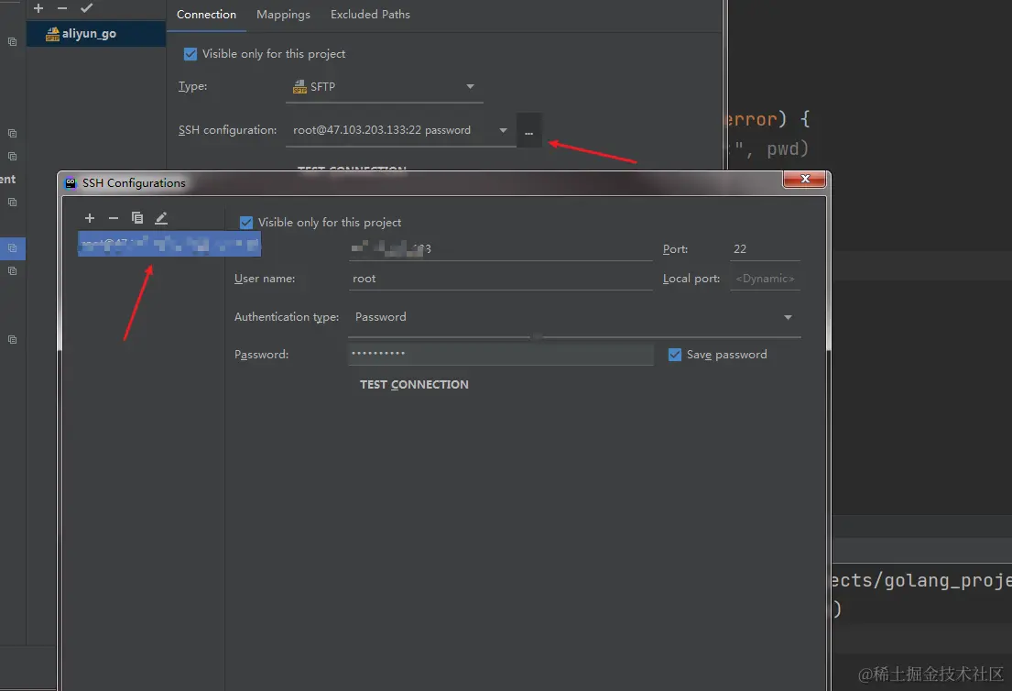This screenshot has width=1012, height=691.
Task: Click the SSH Configurations title bar icon
Action: tap(71, 182)
